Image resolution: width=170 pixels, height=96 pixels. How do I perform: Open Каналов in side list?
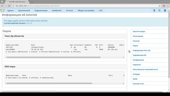[x=136, y=41]
